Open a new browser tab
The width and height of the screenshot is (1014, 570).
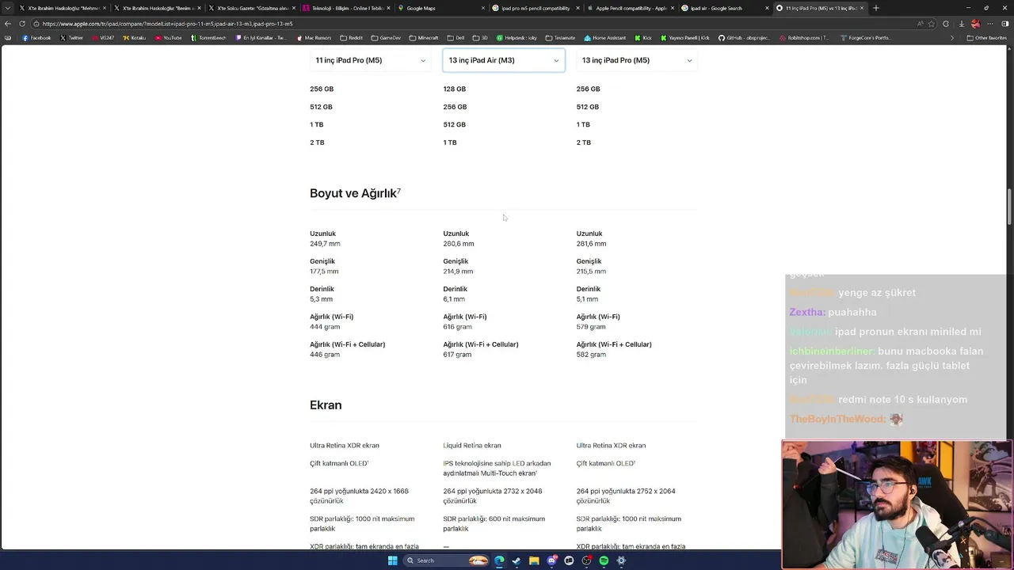875,8
